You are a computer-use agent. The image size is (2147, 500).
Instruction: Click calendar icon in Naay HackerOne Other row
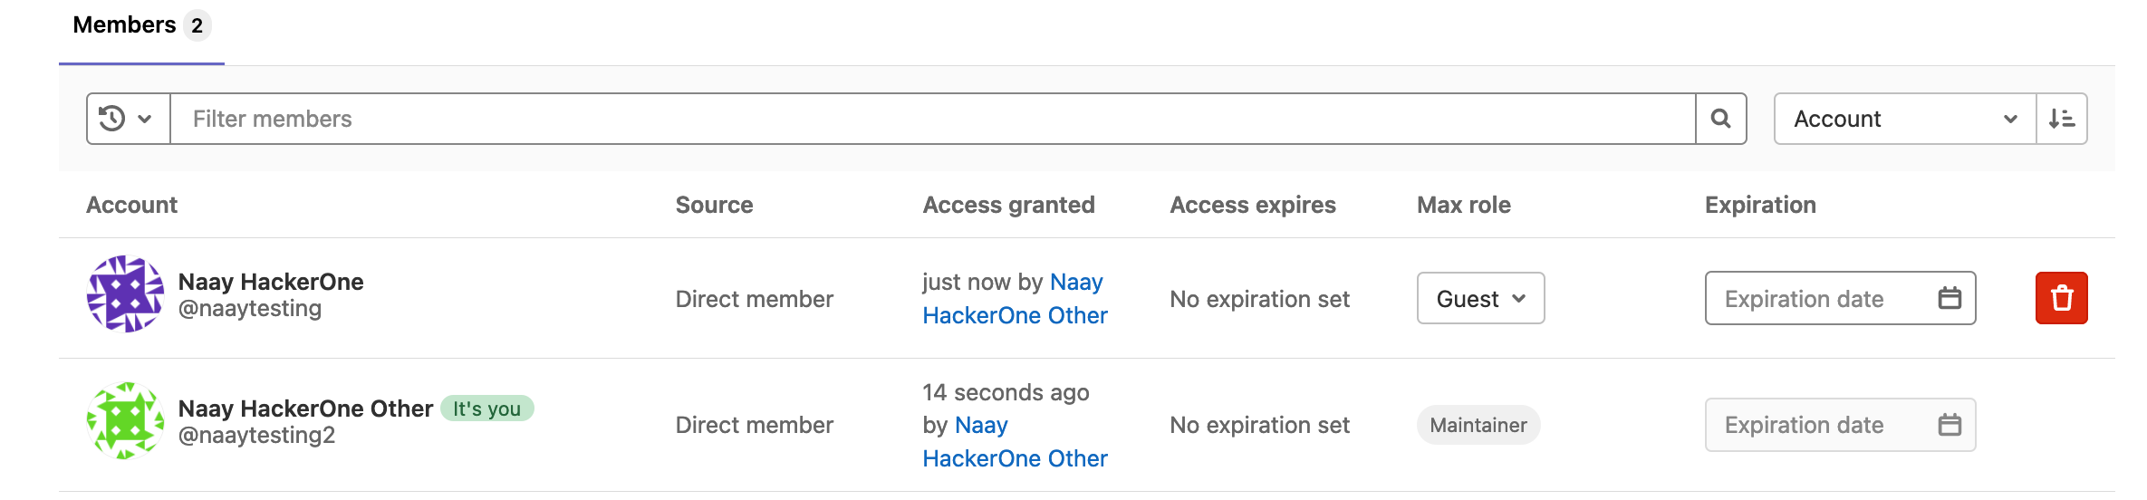point(1950,425)
